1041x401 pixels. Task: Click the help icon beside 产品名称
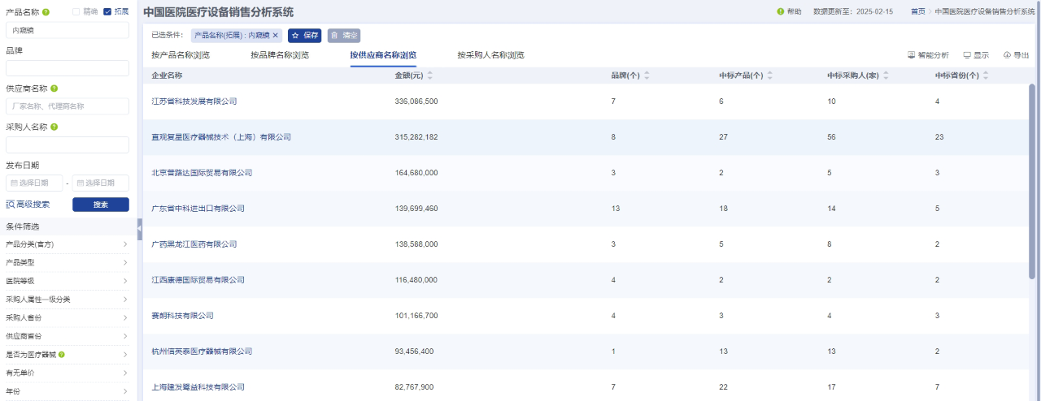(46, 12)
